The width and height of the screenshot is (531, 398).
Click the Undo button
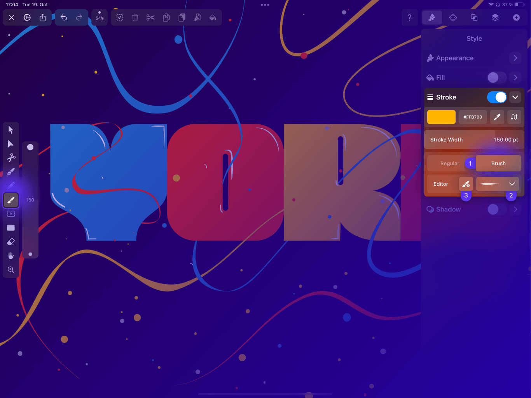tap(64, 17)
